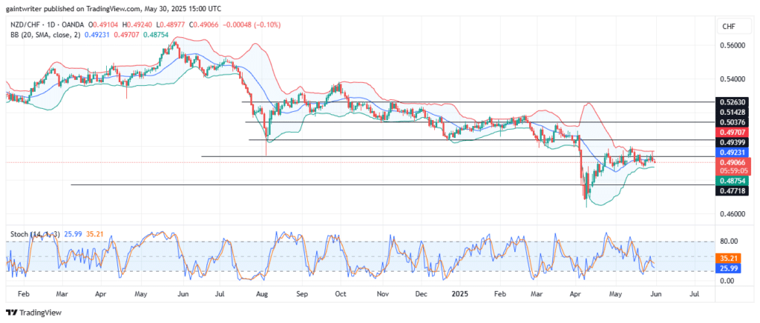Click the Stoch (14, 1, 3) indicator legend
The image size is (760, 323).
click(35, 234)
